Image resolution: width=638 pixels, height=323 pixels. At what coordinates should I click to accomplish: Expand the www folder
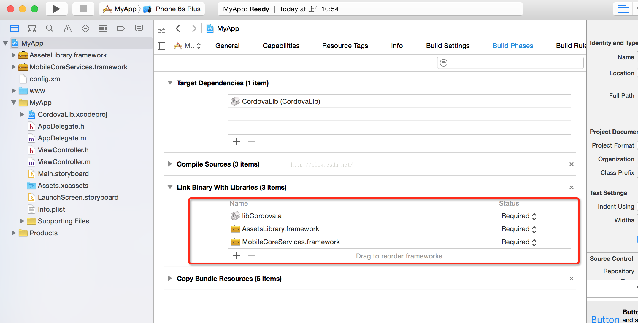(x=13, y=91)
